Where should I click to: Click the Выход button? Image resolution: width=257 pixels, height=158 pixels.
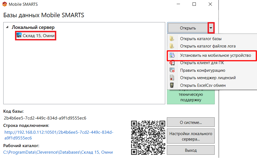click(191, 150)
